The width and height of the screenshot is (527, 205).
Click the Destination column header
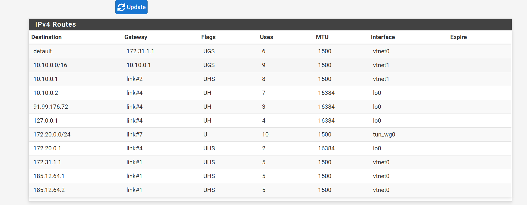(x=46, y=37)
